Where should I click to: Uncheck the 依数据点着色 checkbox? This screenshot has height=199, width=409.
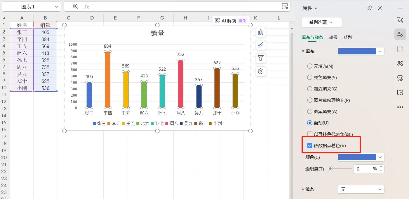click(310, 145)
